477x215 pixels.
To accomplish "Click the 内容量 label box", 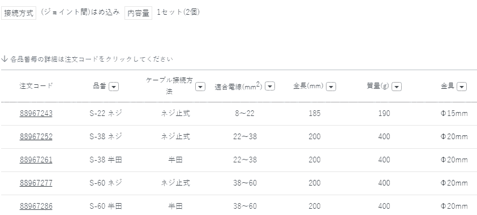I will click(138, 14).
